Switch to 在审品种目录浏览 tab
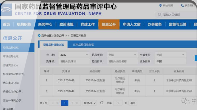Viewport: 197px width, 110px height. 83,45
